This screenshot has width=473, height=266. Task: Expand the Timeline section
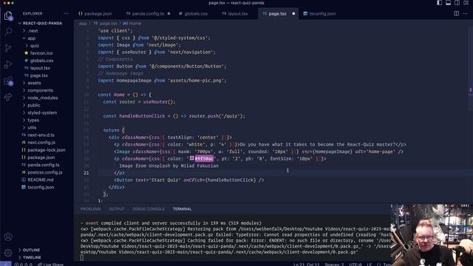[x=32, y=258]
